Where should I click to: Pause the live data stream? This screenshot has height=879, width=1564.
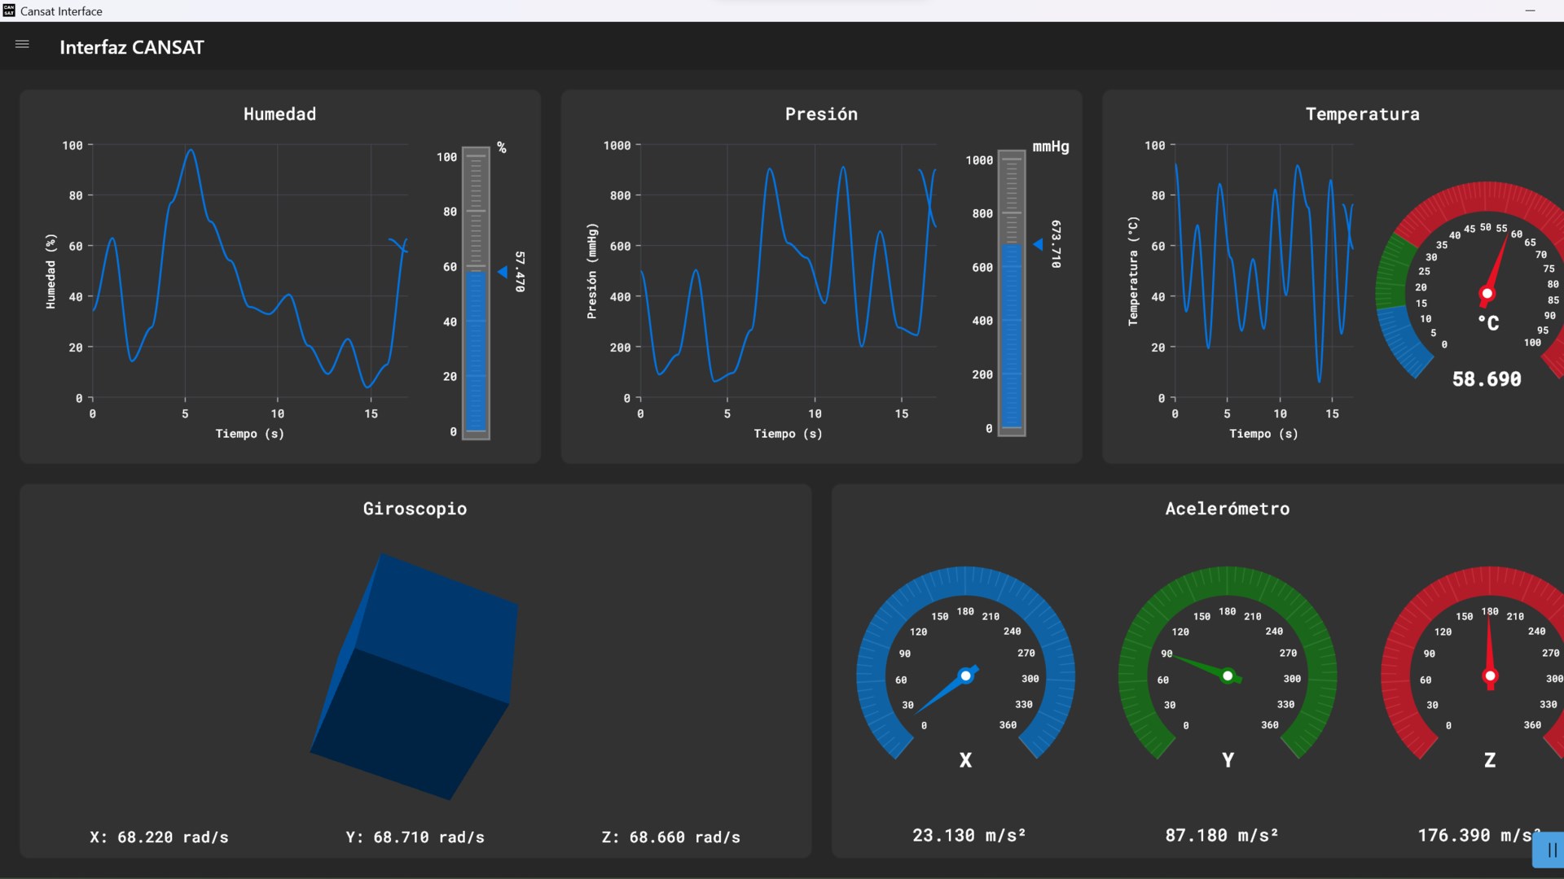[1551, 851]
